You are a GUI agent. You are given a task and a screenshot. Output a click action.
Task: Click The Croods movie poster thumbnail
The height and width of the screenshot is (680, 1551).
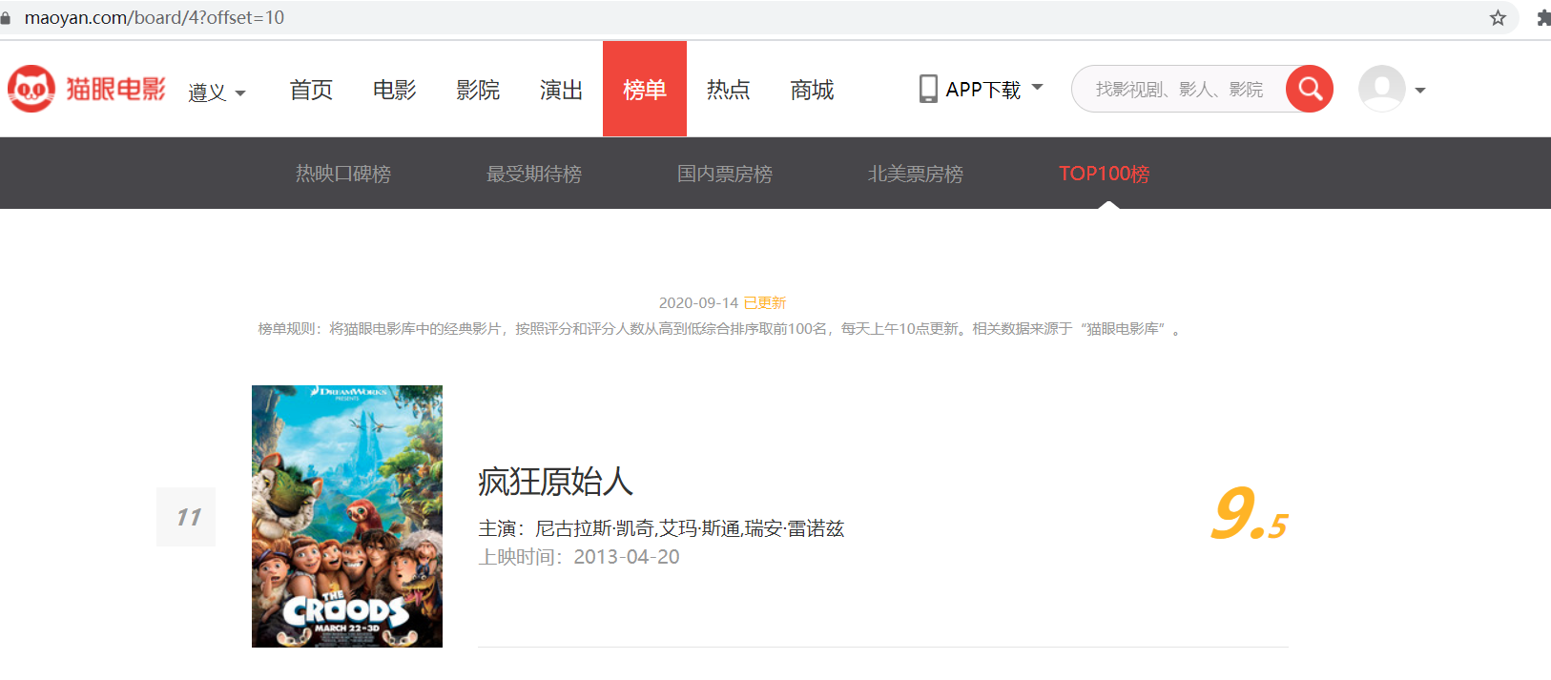coord(347,516)
